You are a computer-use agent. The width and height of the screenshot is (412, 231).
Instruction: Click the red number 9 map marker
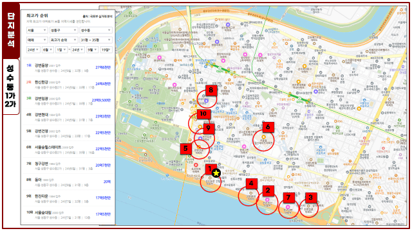(209, 128)
